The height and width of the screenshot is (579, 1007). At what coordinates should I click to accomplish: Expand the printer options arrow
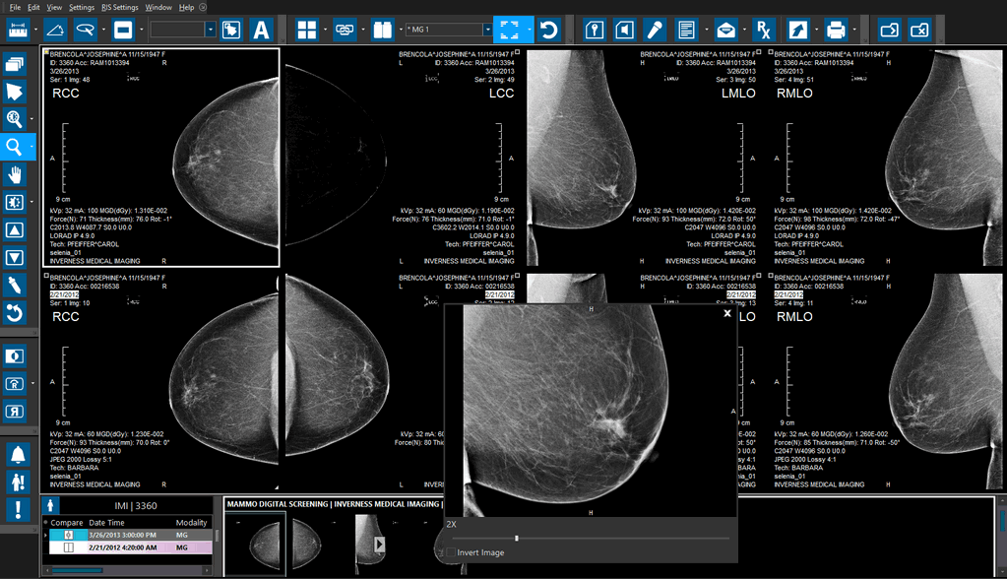coord(854,30)
